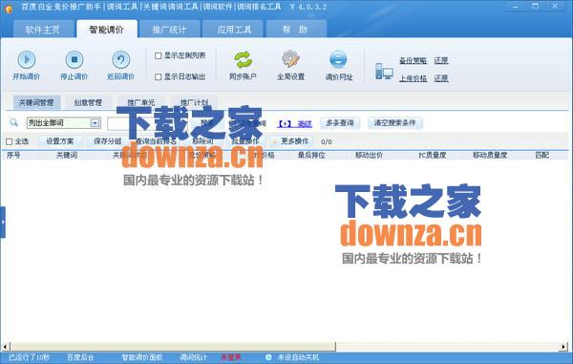Click the 0/0 counter text
573x364 pixels.
[x=327, y=141]
